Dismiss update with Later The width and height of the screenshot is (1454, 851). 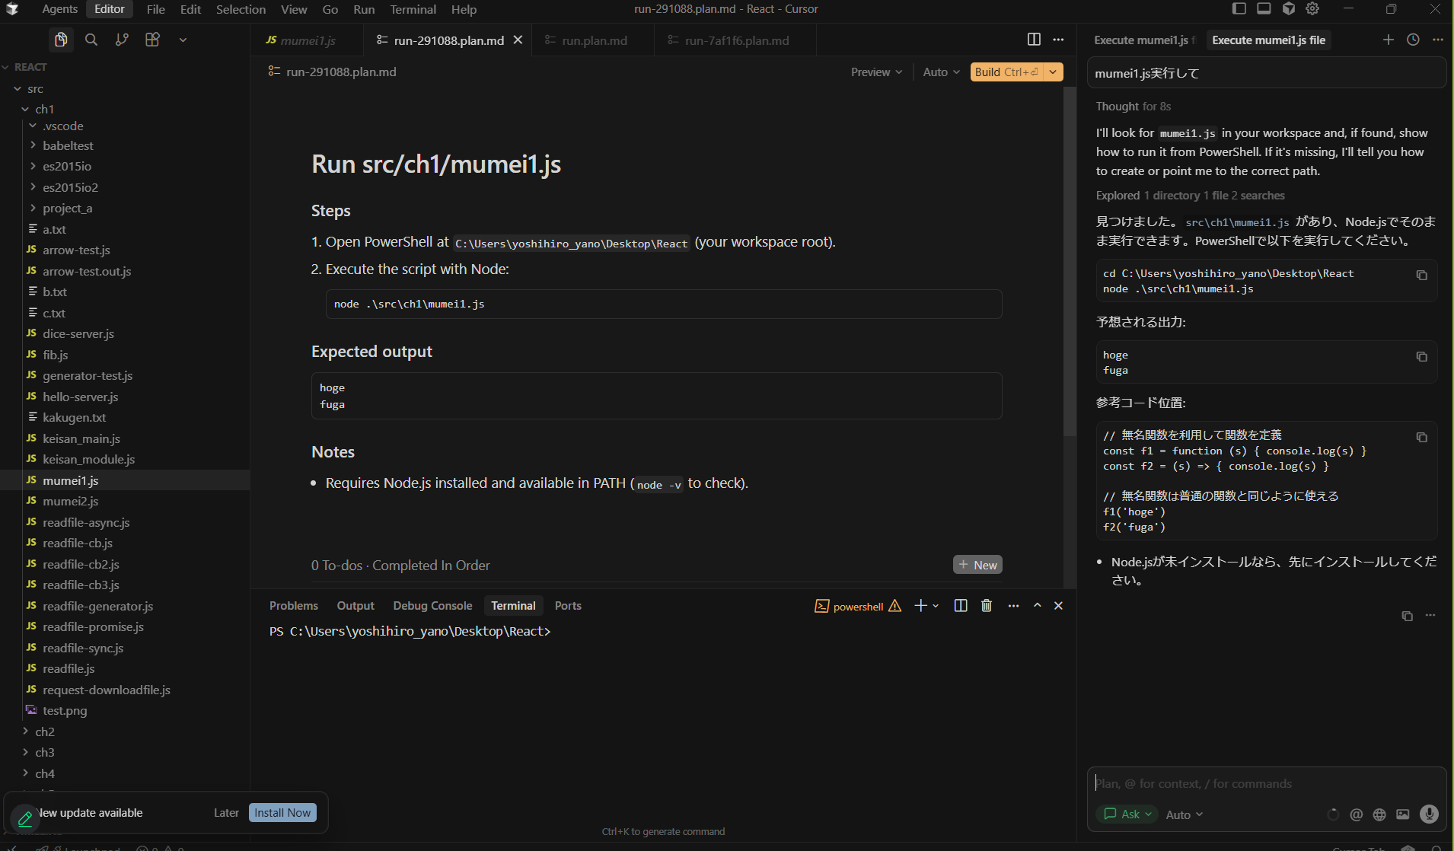tap(226, 813)
